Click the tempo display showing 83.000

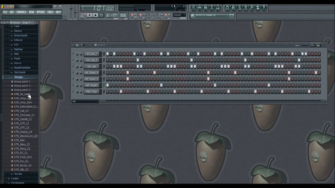tap(112, 15)
